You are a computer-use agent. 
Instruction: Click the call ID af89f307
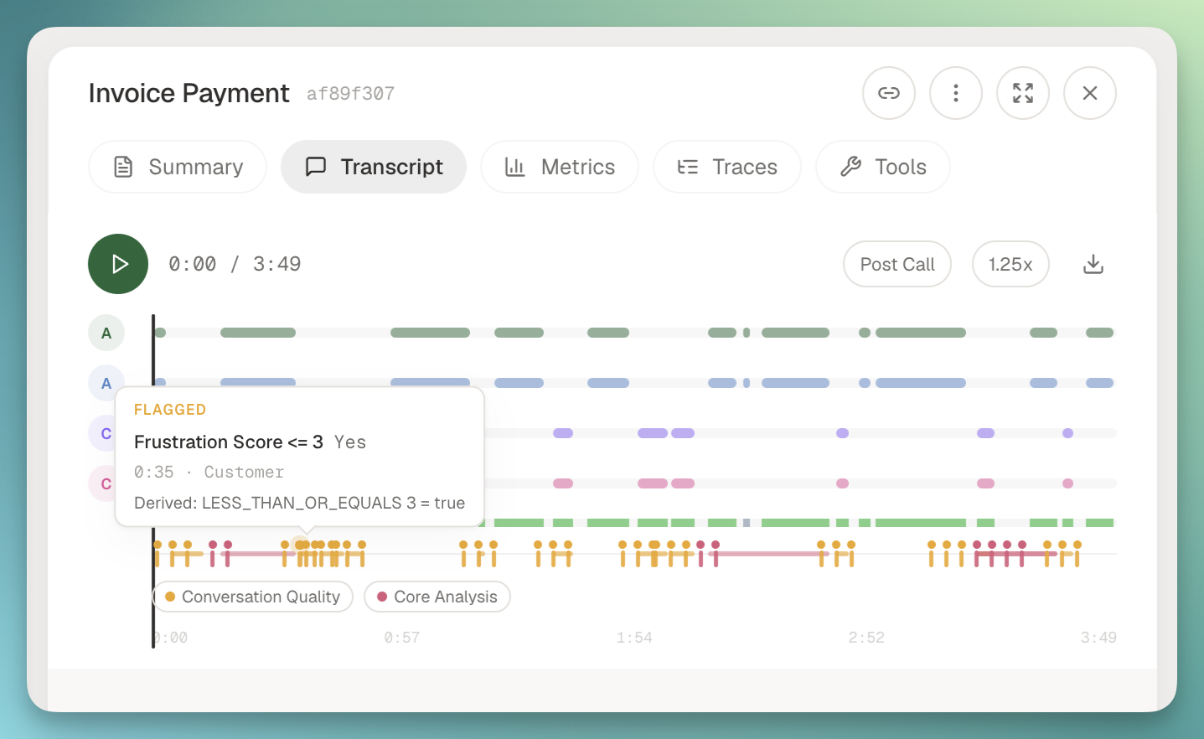(x=350, y=94)
